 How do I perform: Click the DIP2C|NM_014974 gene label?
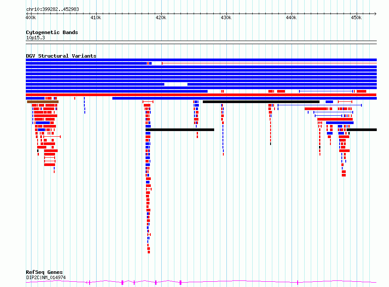coord(46,277)
